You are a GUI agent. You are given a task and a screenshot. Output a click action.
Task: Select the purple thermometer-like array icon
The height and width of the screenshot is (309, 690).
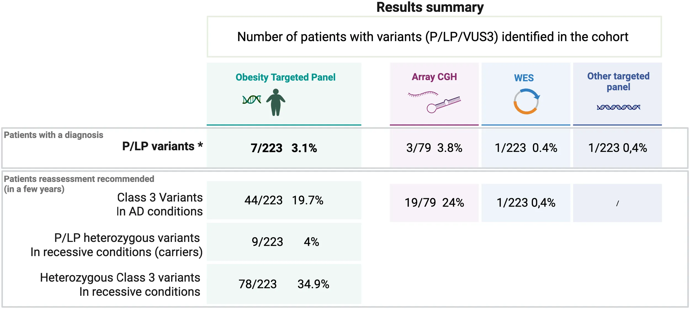click(x=444, y=105)
